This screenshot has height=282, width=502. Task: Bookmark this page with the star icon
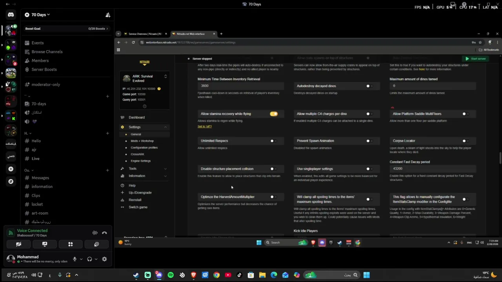click(x=480, y=42)
